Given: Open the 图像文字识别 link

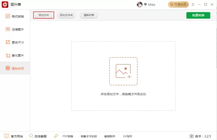Looking at the screenshot, I should pyautogui.click(x=89, y=136).
